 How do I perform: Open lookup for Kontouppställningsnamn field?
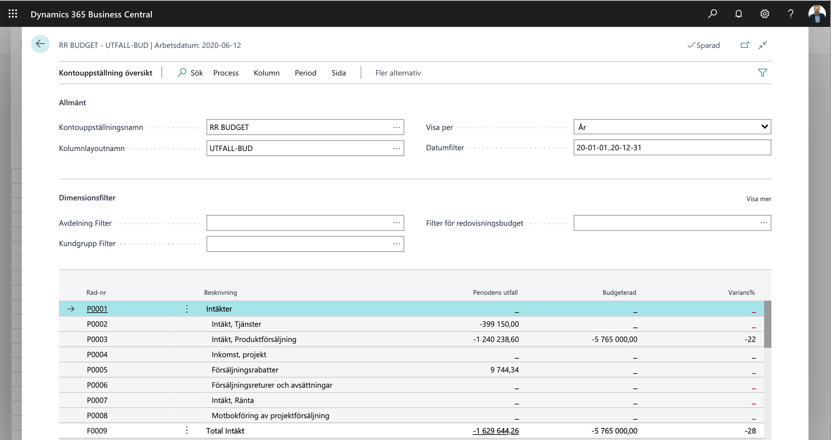(x=396, y=127)
